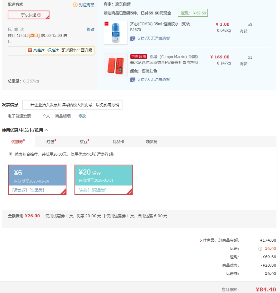Image resolution: width=280 pixels, height=293 pixels.
Task: Click the 京东超市 red tag
Action: click(139, 56)
